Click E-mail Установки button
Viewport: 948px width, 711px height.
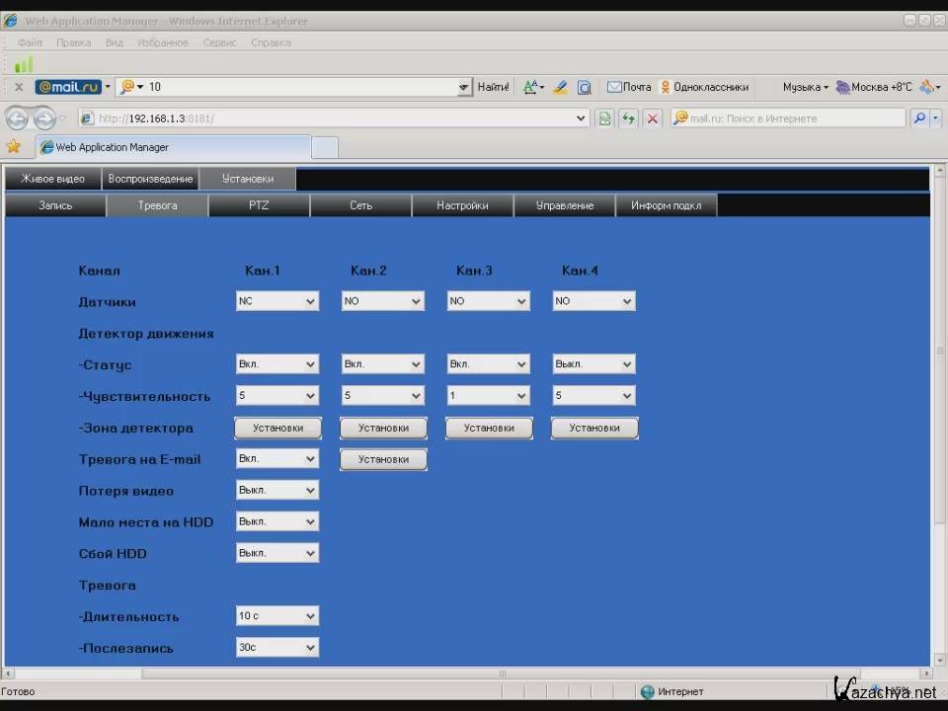coord(383,459)
